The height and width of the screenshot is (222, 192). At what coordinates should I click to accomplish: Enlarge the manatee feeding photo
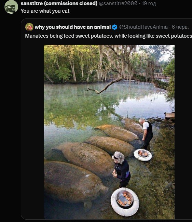[109, 132]
